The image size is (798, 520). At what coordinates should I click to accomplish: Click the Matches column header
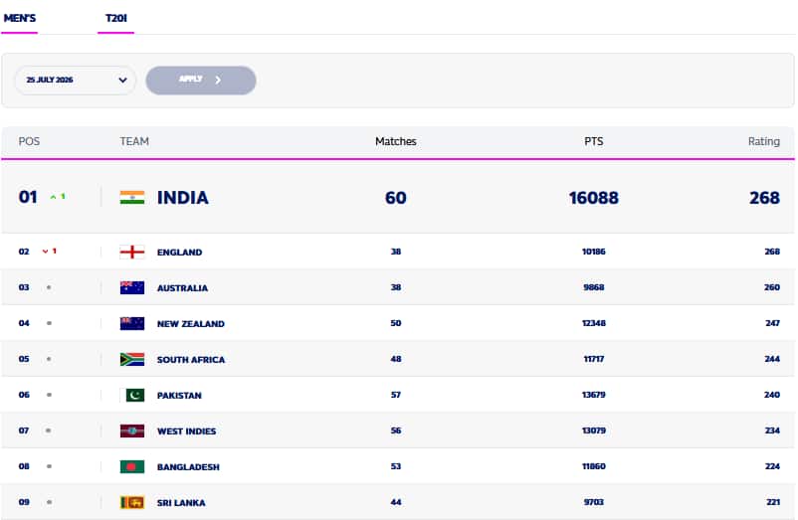395,141
